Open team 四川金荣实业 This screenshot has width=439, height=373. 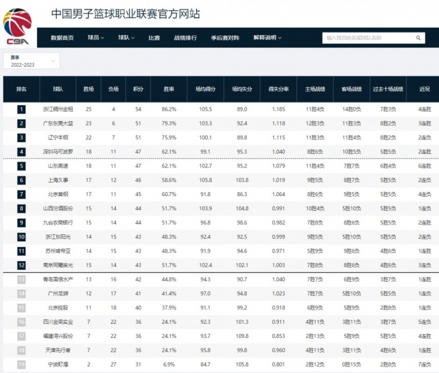coord(58,322)
